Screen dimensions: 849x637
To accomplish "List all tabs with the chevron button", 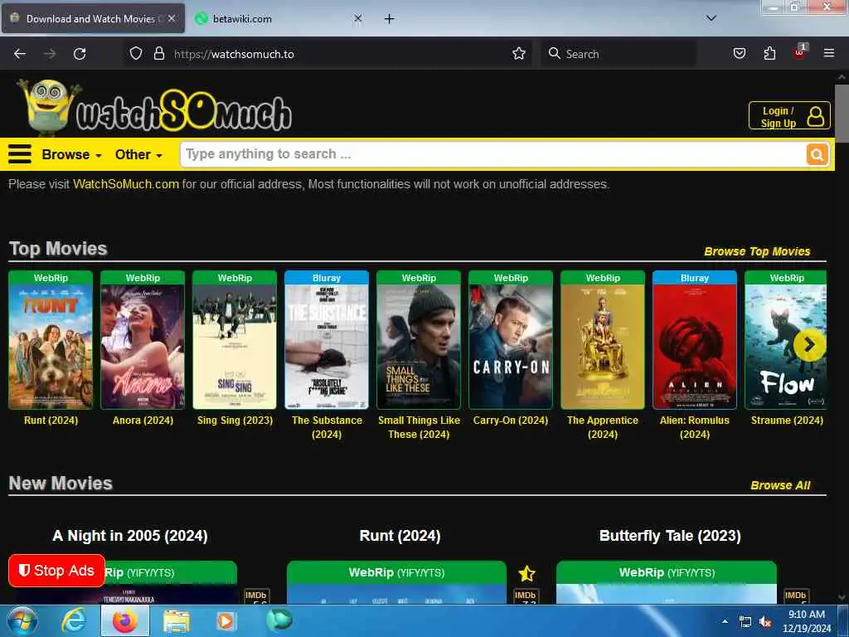I will pyautogui.click(x=711, y=18).
